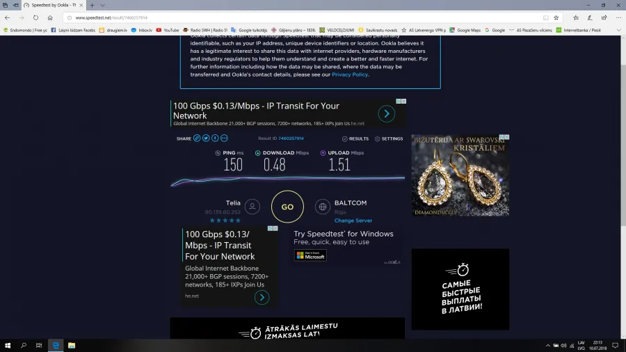
Task: Open taskbar search
Action: click(23, 346)
